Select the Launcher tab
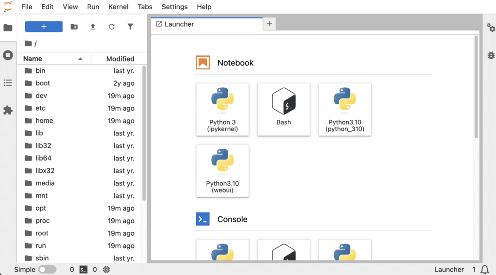This screenshot has height=275, width=496. point(207,24)
